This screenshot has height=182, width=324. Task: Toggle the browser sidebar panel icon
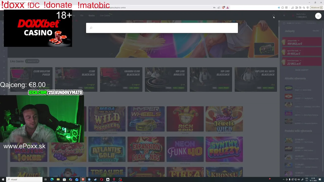(296, 8)
